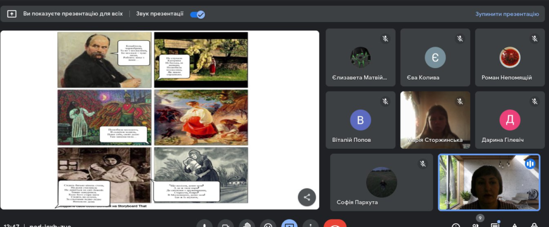Viewport: 549px width, 227px height.
Task: Click the name Дарина Гілевіч
Action: (x=502, y=140)
